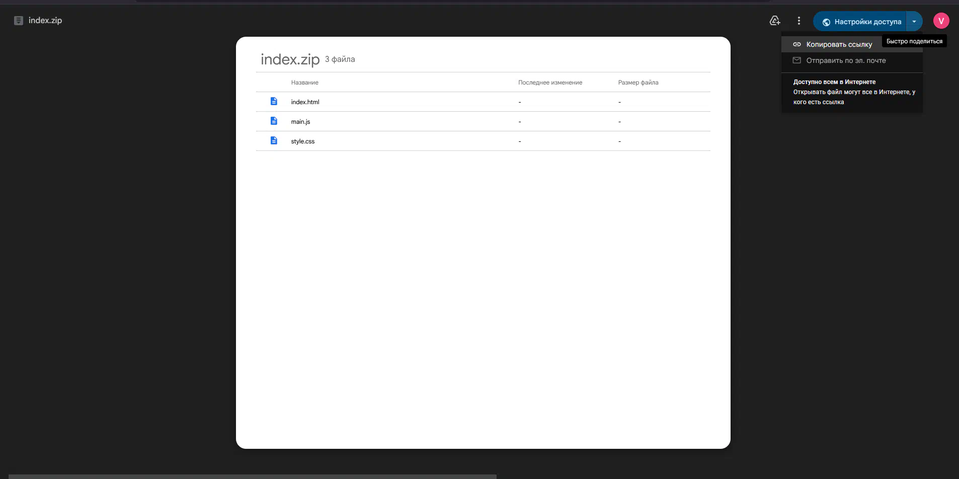Click the file icon next to main.js
Image resolution: width=959 pixels, height=479 pixels.
coord(274,121)
